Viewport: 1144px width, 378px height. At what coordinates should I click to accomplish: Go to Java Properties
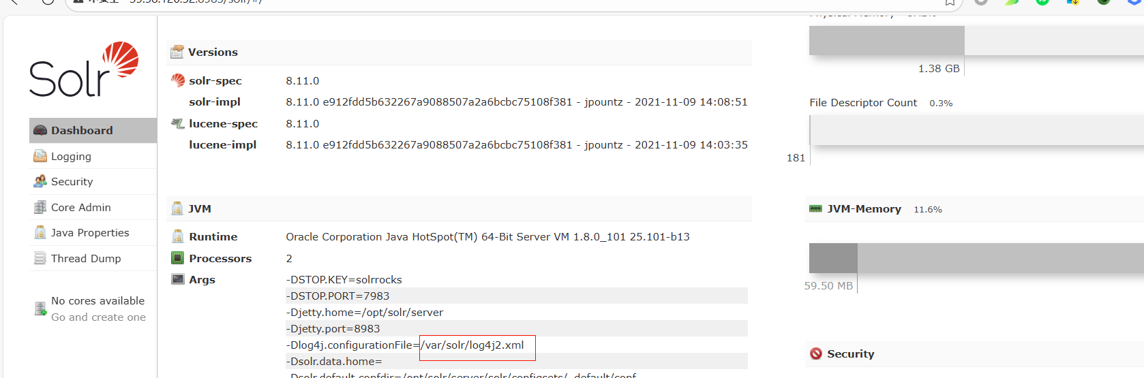[x=89, y=233]
